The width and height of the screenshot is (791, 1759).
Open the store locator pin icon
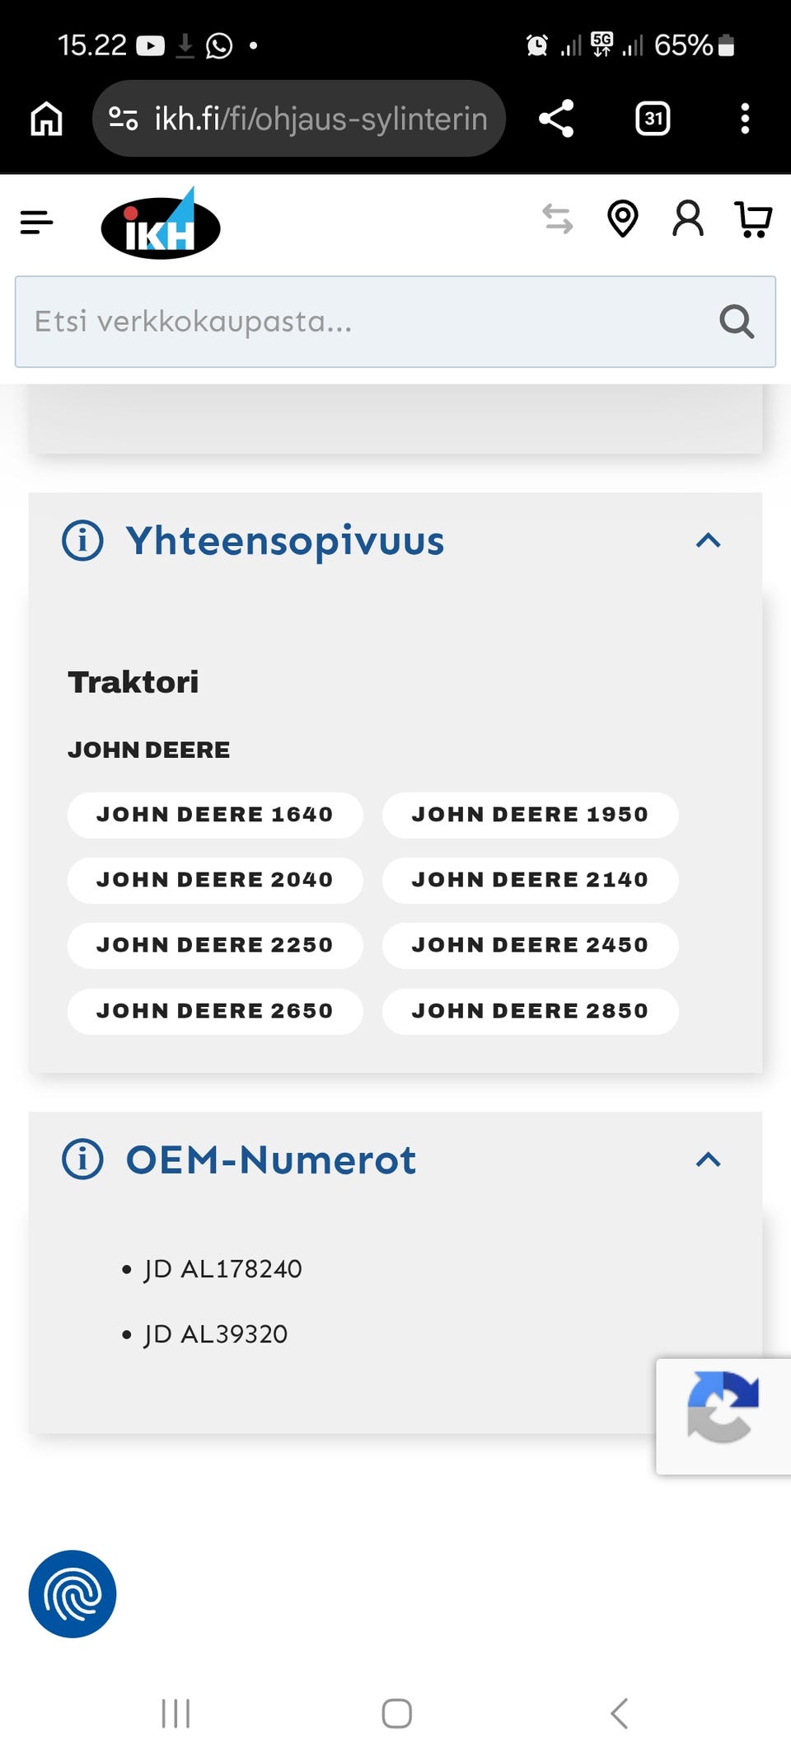[622, 219]
